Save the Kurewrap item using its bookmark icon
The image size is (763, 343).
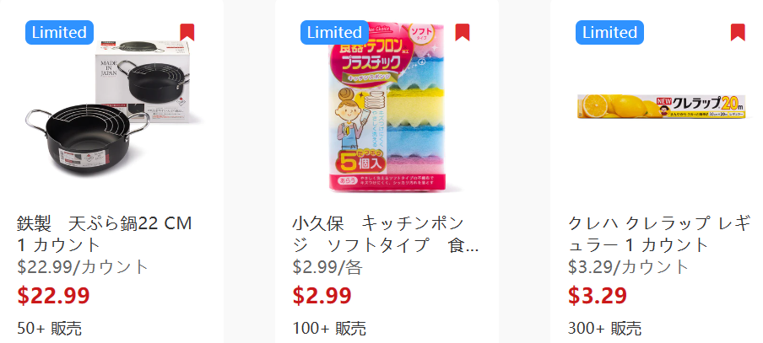pyautogui.click(x=738, y=33)
